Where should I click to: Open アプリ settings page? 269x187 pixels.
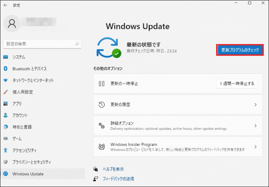(42, 104)
